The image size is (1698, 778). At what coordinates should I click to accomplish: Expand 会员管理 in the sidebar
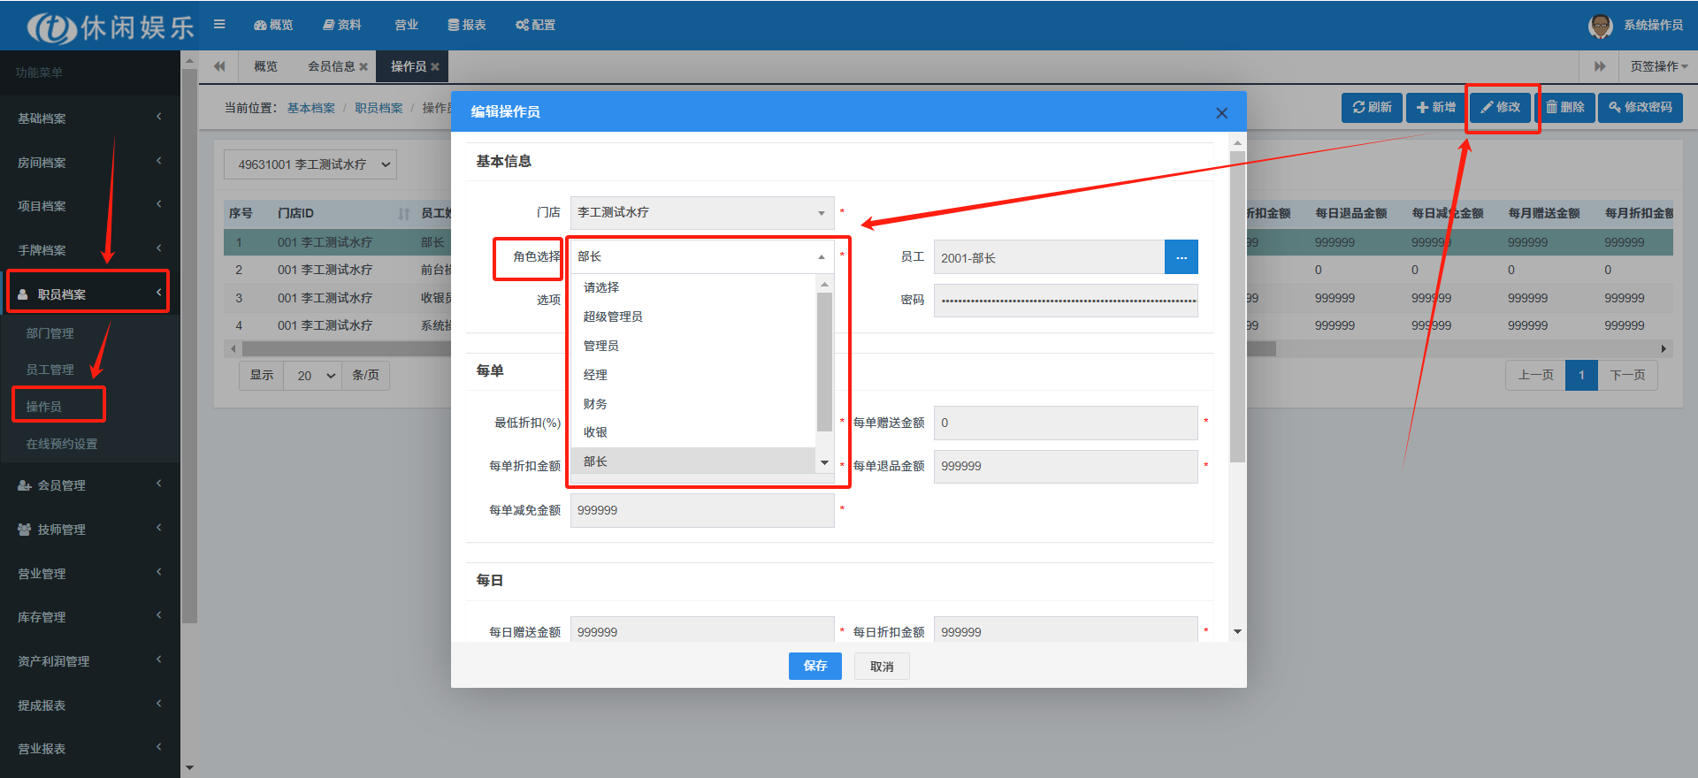click(x=88, y=484)
